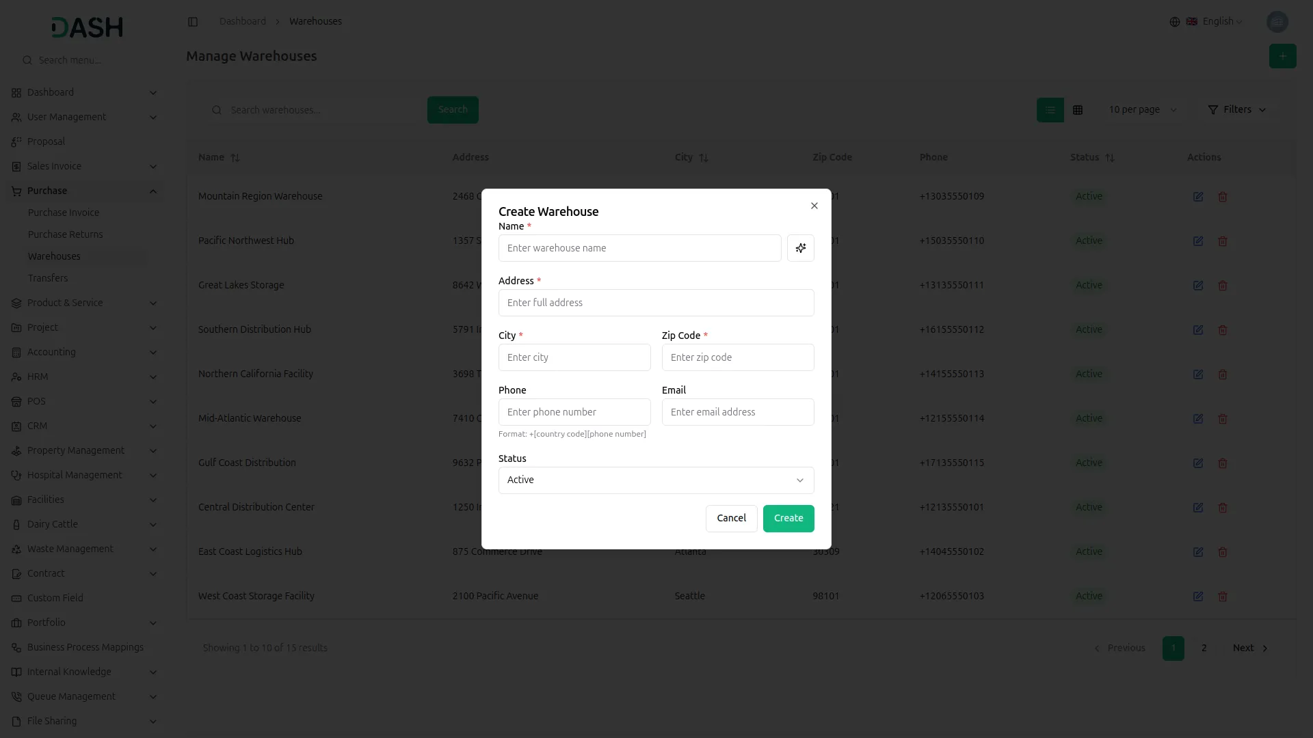Screen dimensions: 1313x738
Task: Select Purchase Returns in sidebar
Action: click(x=66, y=234)
